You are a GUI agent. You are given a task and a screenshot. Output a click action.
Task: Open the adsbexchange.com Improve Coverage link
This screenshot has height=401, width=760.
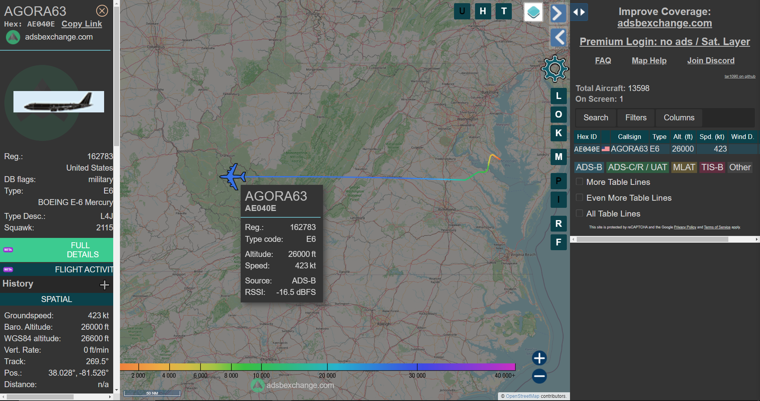pyautogui.click(x=665, y=23)
